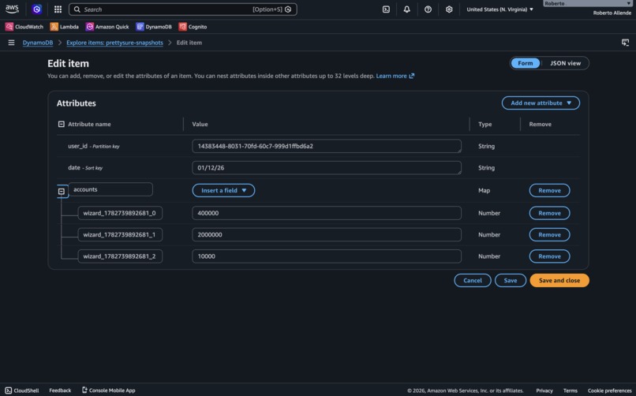Open the Terms footer link

(x=571, y=390)
